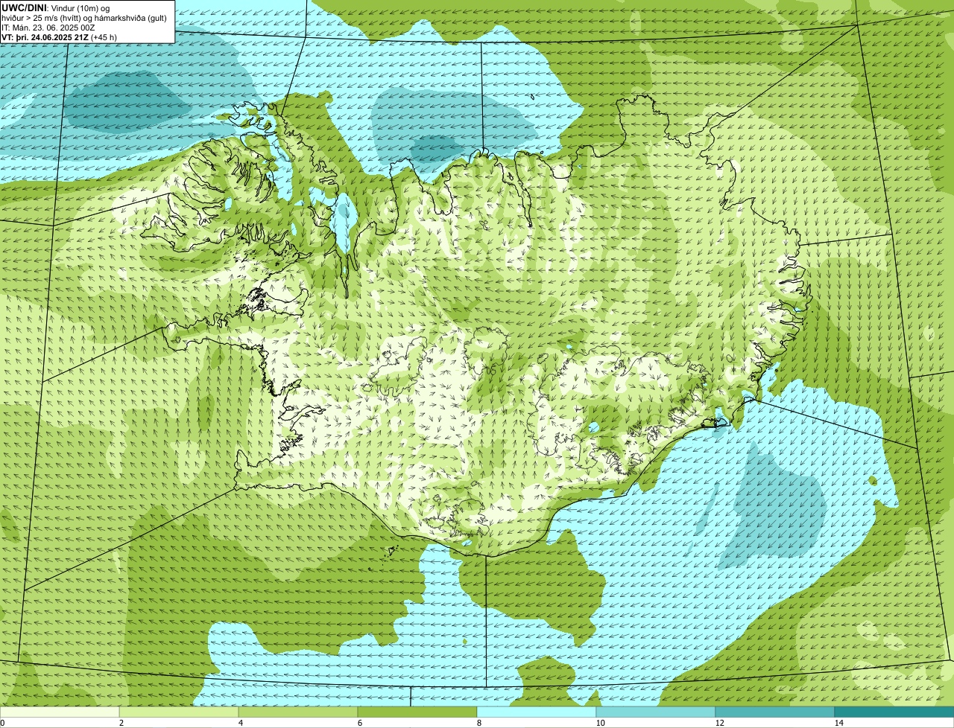Click the 'VT: þri. 24.06.2025 21Z (+45 h)' line

(60, 37)
